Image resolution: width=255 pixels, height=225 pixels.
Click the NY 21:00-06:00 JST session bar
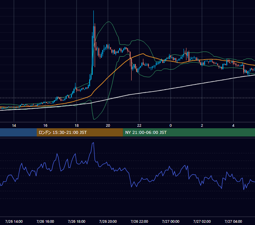click(189, 132)
